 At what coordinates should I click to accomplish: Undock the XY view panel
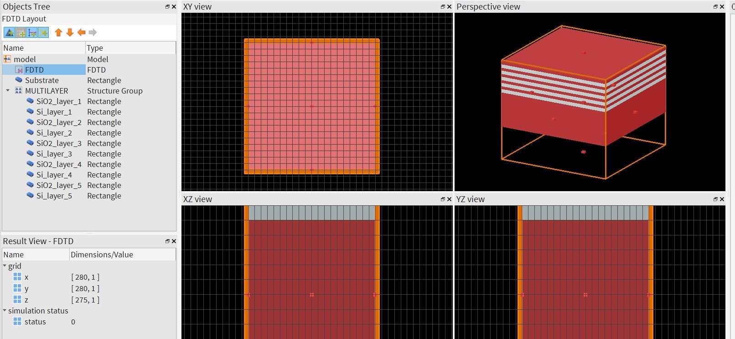tap(443, 7)
